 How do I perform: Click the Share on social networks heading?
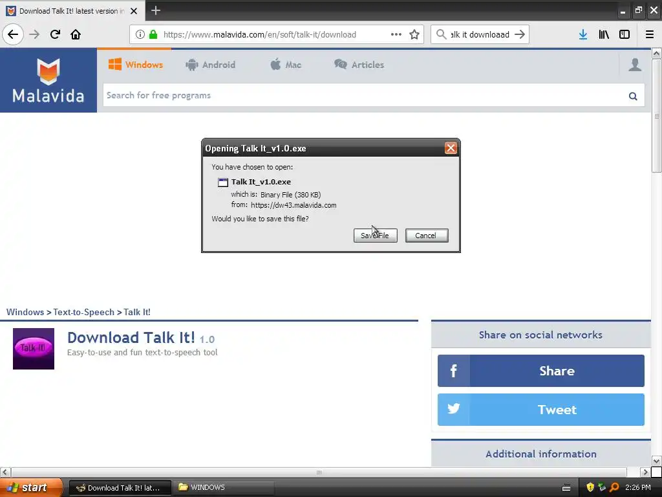click(x=540, y=335)
